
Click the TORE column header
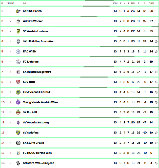coord(133,3)
